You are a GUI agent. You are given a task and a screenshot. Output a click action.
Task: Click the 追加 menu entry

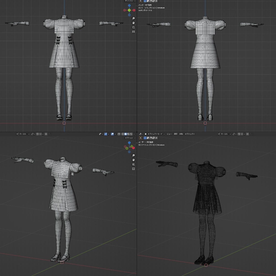point(181,134)
